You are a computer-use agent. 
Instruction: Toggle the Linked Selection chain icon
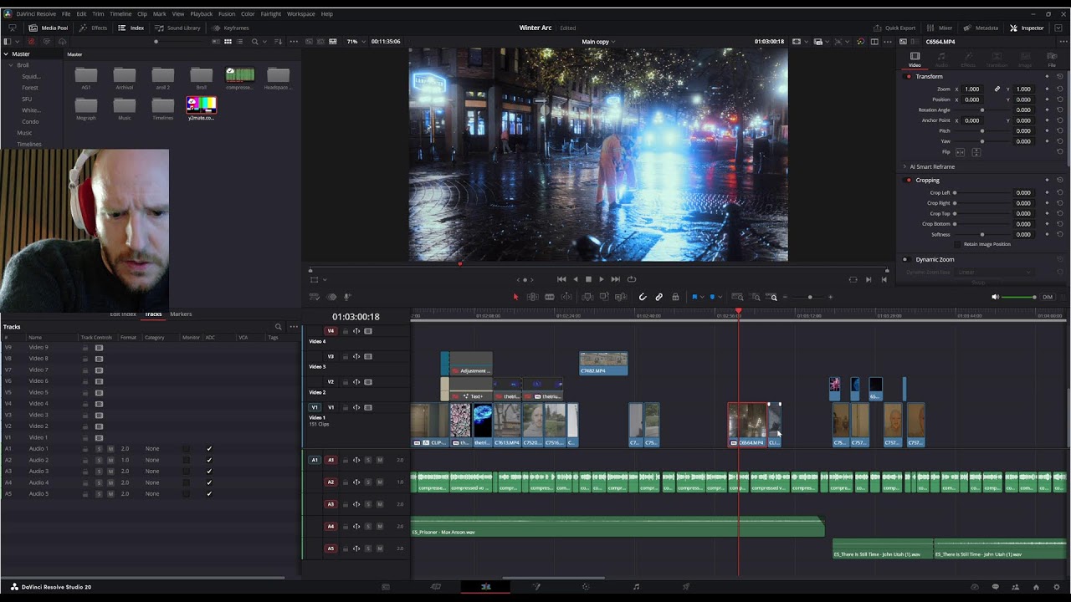(658, 297)
